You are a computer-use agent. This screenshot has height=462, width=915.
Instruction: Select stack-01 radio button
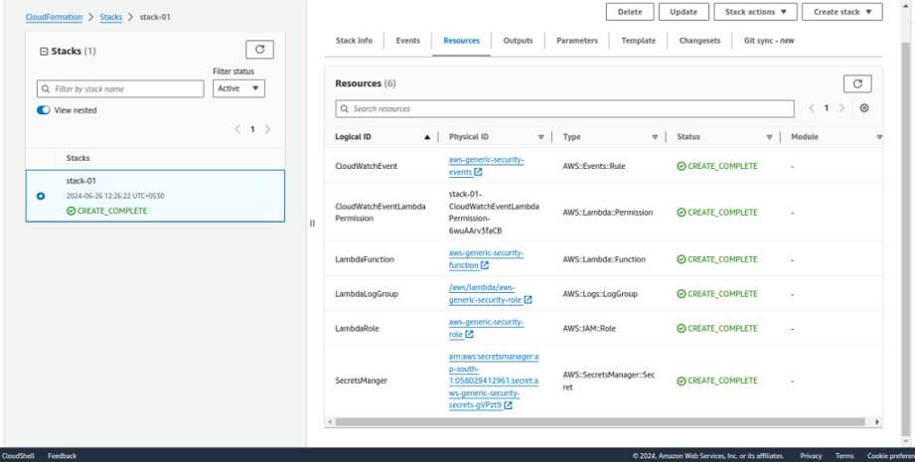[41, 196]
